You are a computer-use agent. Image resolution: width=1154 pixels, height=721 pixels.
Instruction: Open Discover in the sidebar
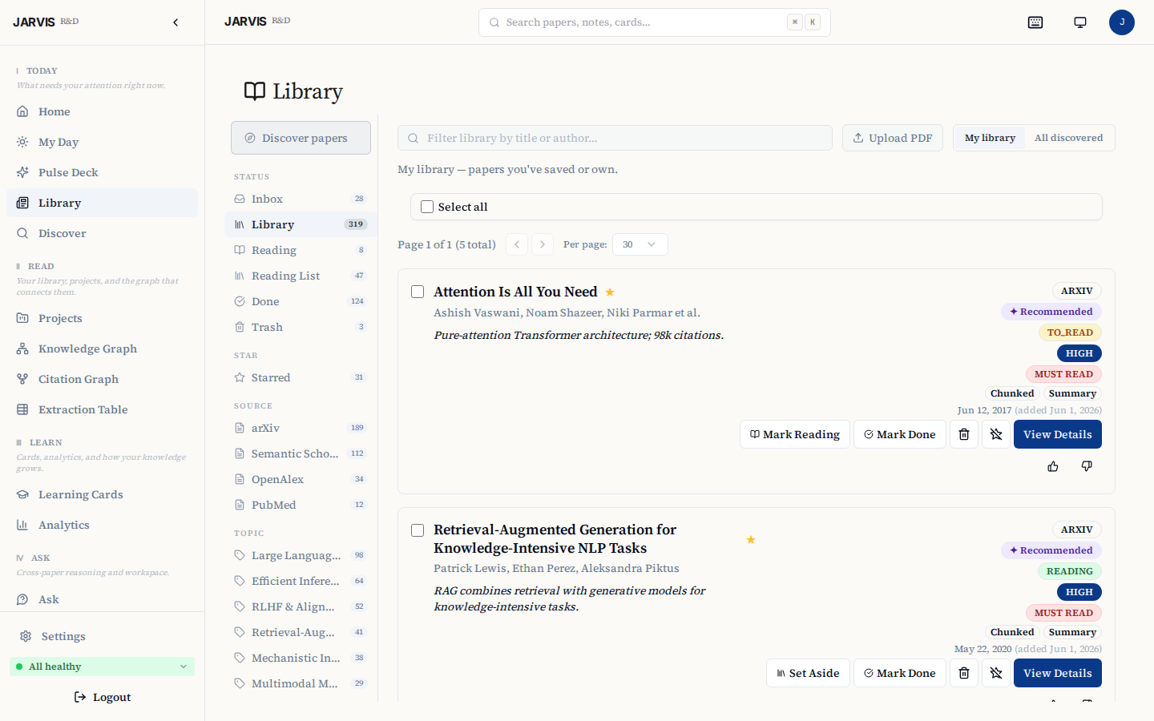pyautogui.click(x=102, y=233)
